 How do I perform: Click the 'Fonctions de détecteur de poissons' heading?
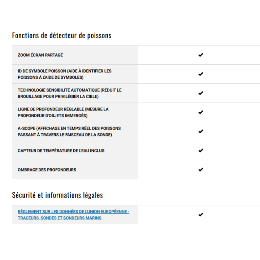(x=62, y=35)
